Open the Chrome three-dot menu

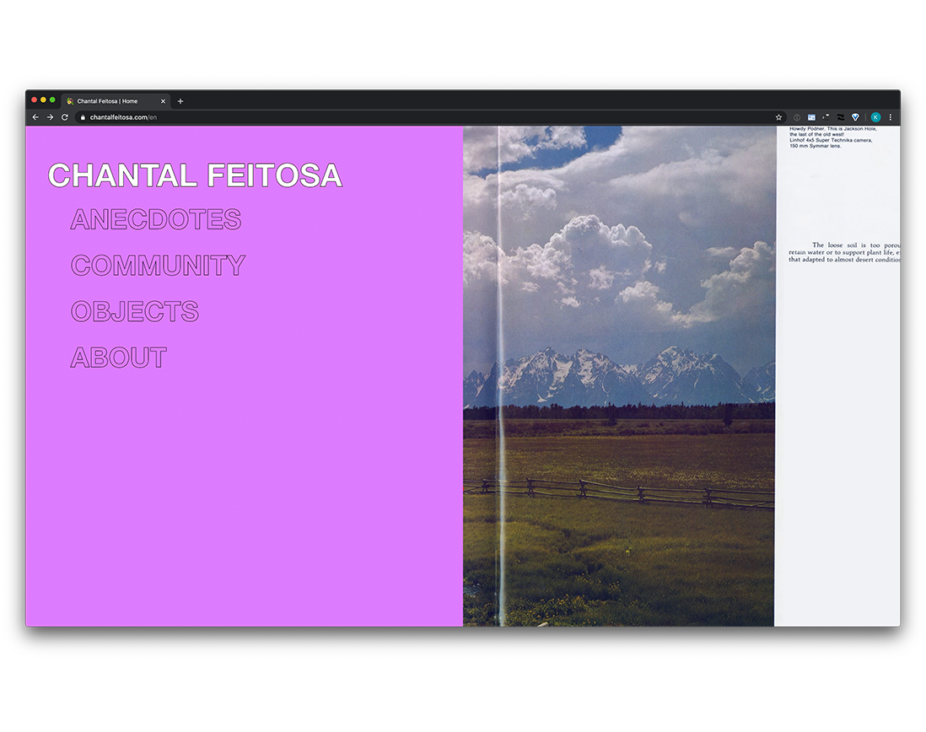891,117
